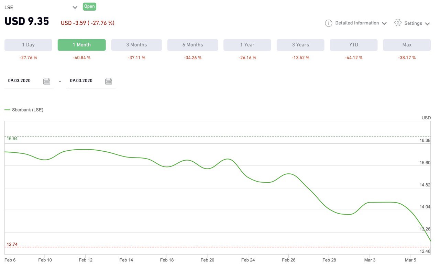
Task: Select the Max range tab
Action: (407, 45)
